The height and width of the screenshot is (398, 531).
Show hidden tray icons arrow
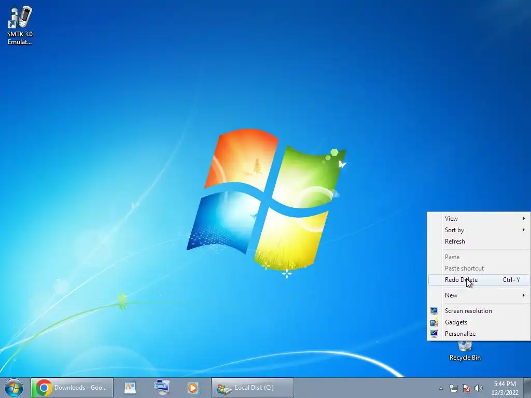point(441,388)
